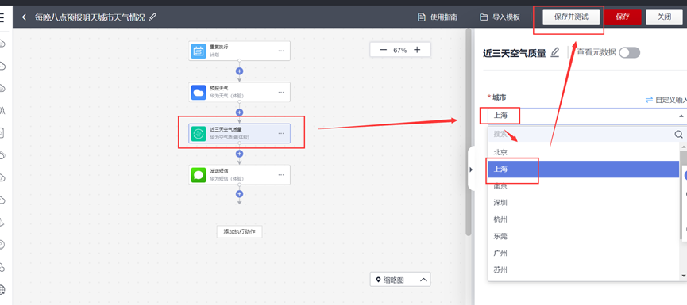Click the 保存并测试 button

(x=571, y=17)
